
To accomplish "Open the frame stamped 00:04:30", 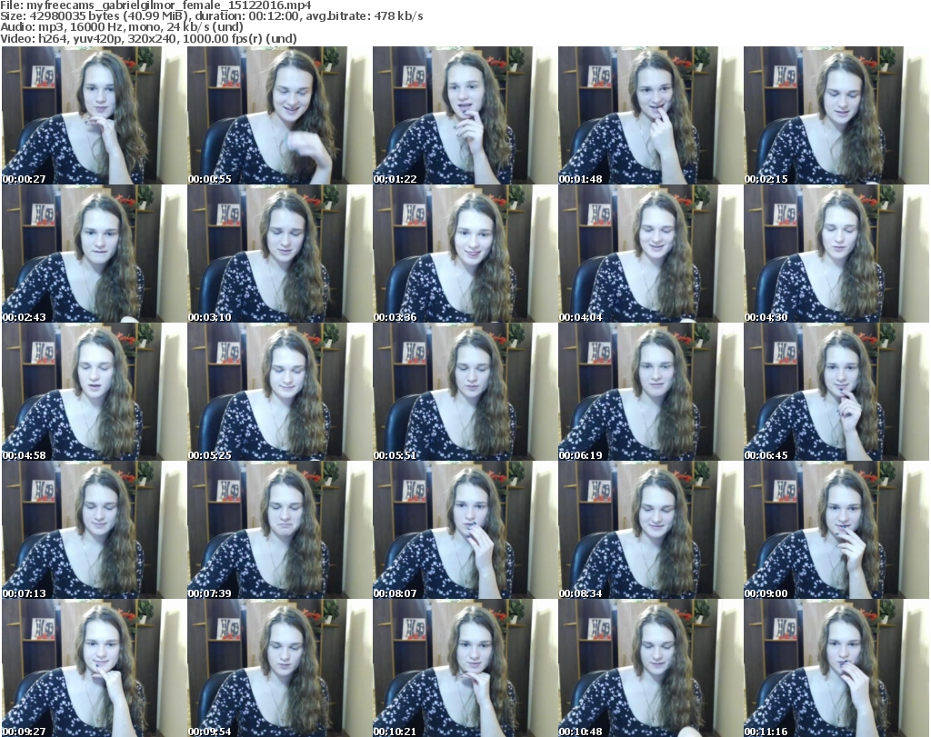I will pos(836,254).
